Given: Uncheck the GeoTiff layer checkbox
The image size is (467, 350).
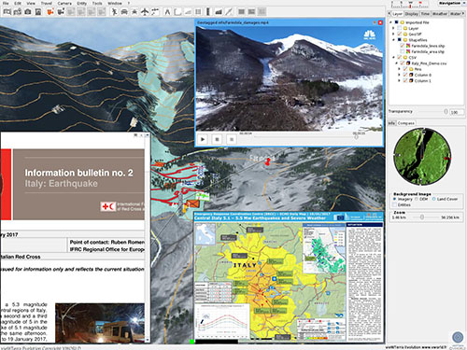Looking at the screenshot, I should pos(400,34).
